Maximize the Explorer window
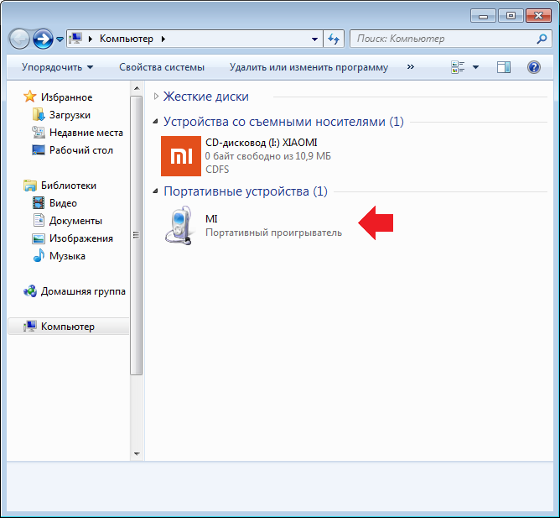The image size is (560, 518). pyautogui.click(x=511, y=16)
